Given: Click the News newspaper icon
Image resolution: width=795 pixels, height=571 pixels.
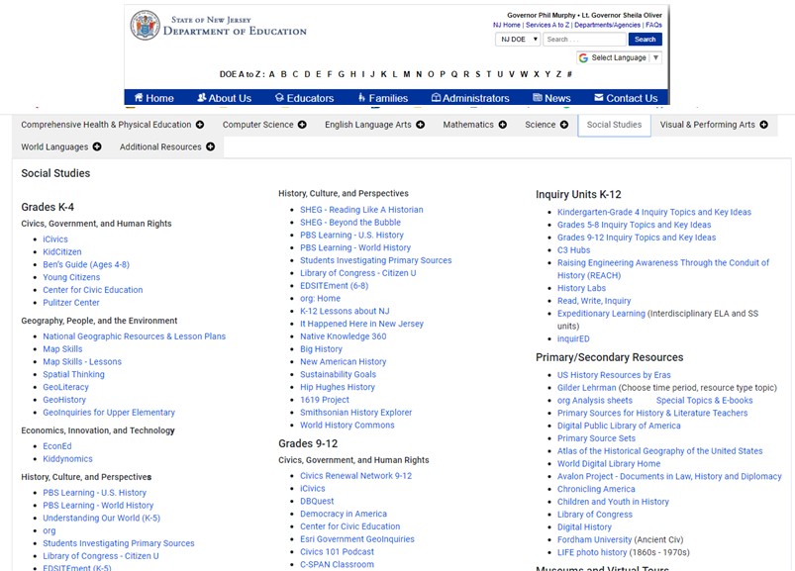Looking at the screenshot, I should (x=538, y=97).
